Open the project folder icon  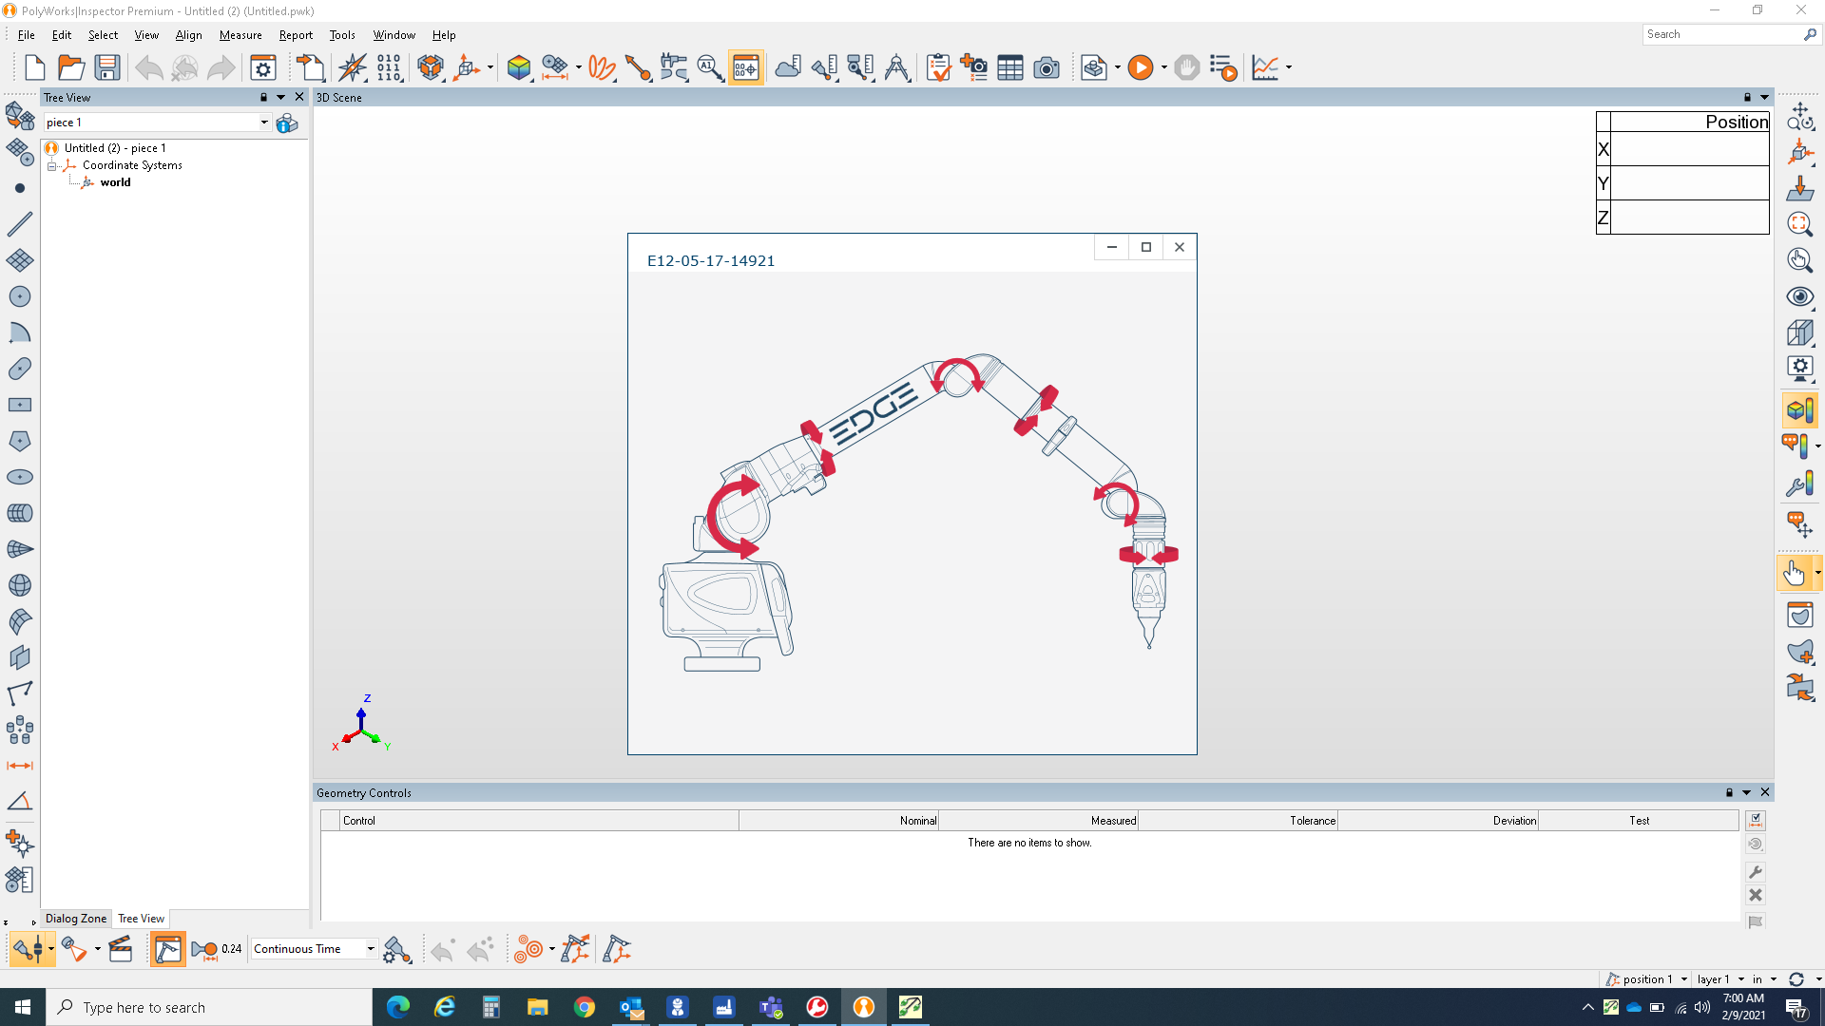(71, 67)
